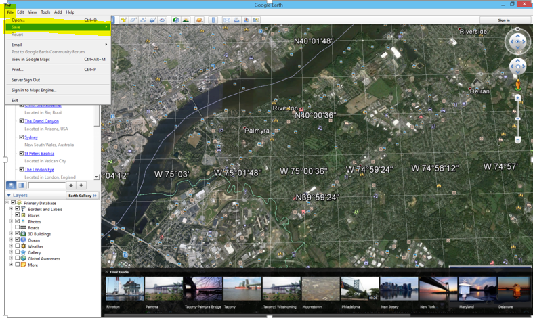Click the Print toolbar icon
533x318 pixels.
coord(236,20)
